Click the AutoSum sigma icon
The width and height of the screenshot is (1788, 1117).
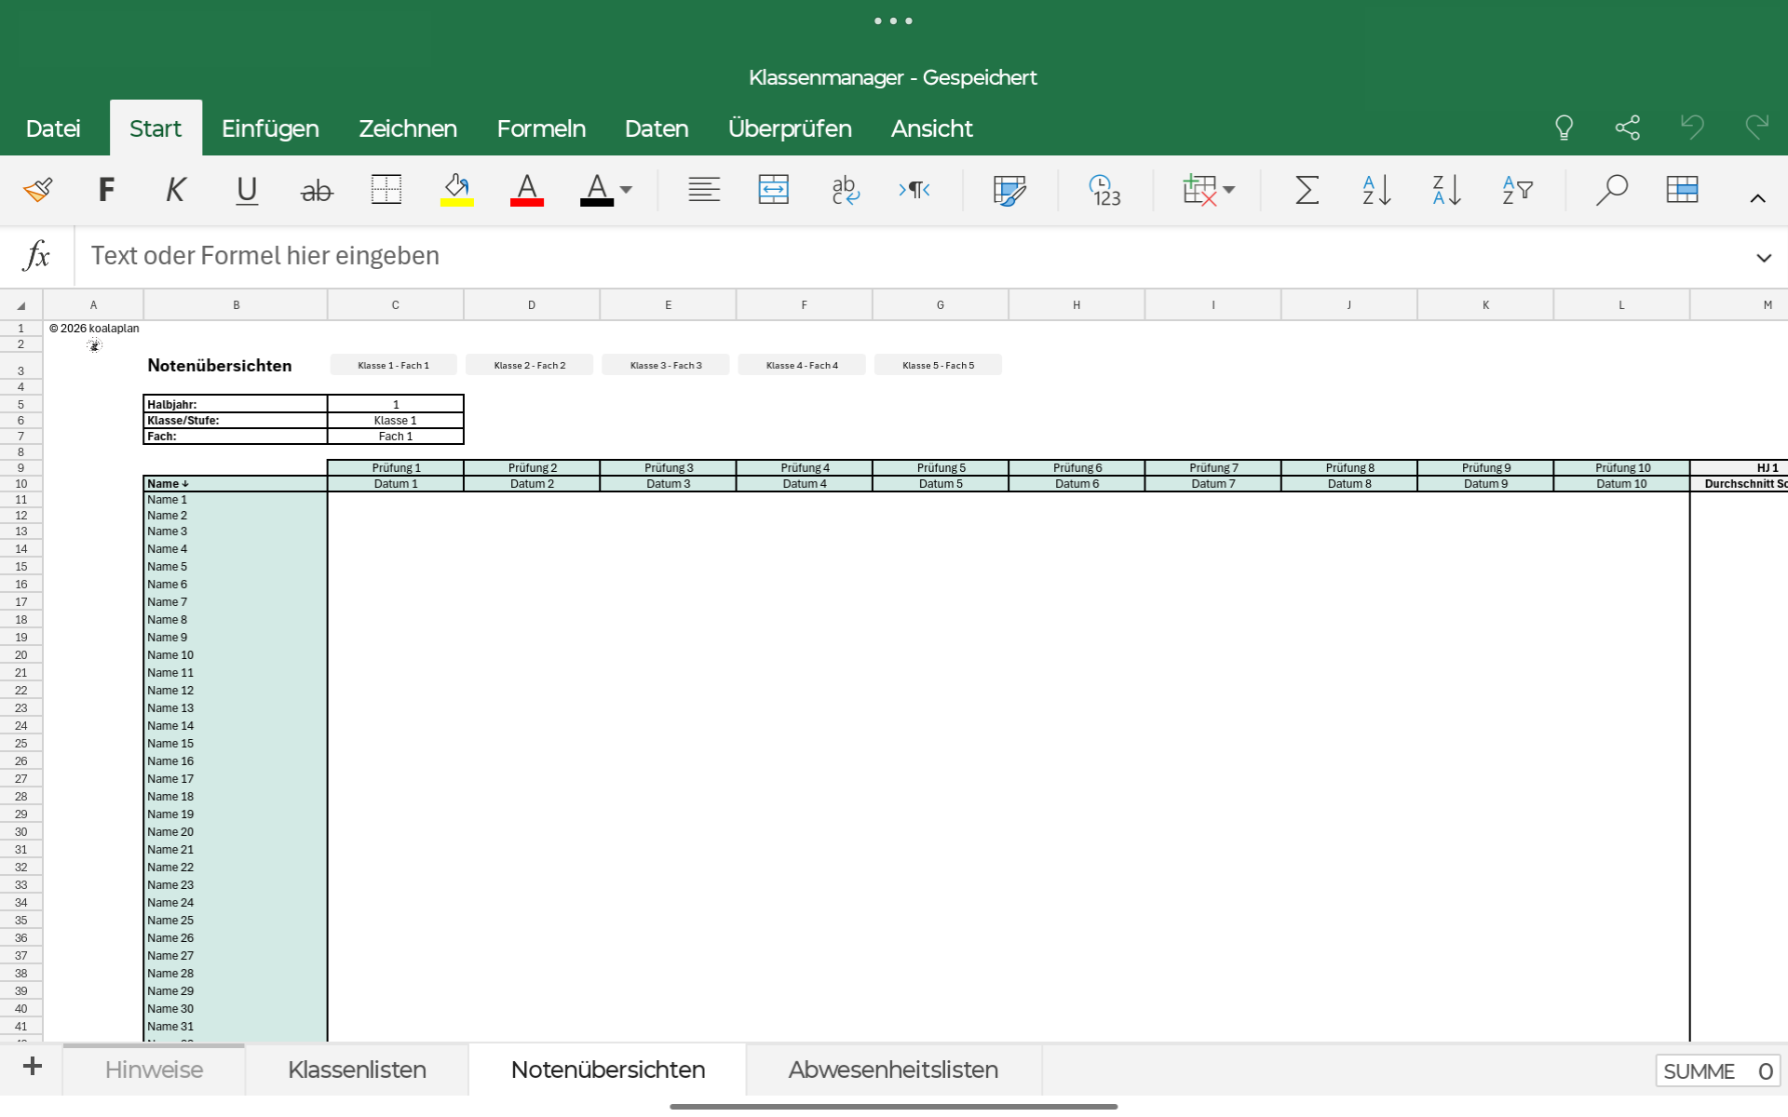(1307, 190)
